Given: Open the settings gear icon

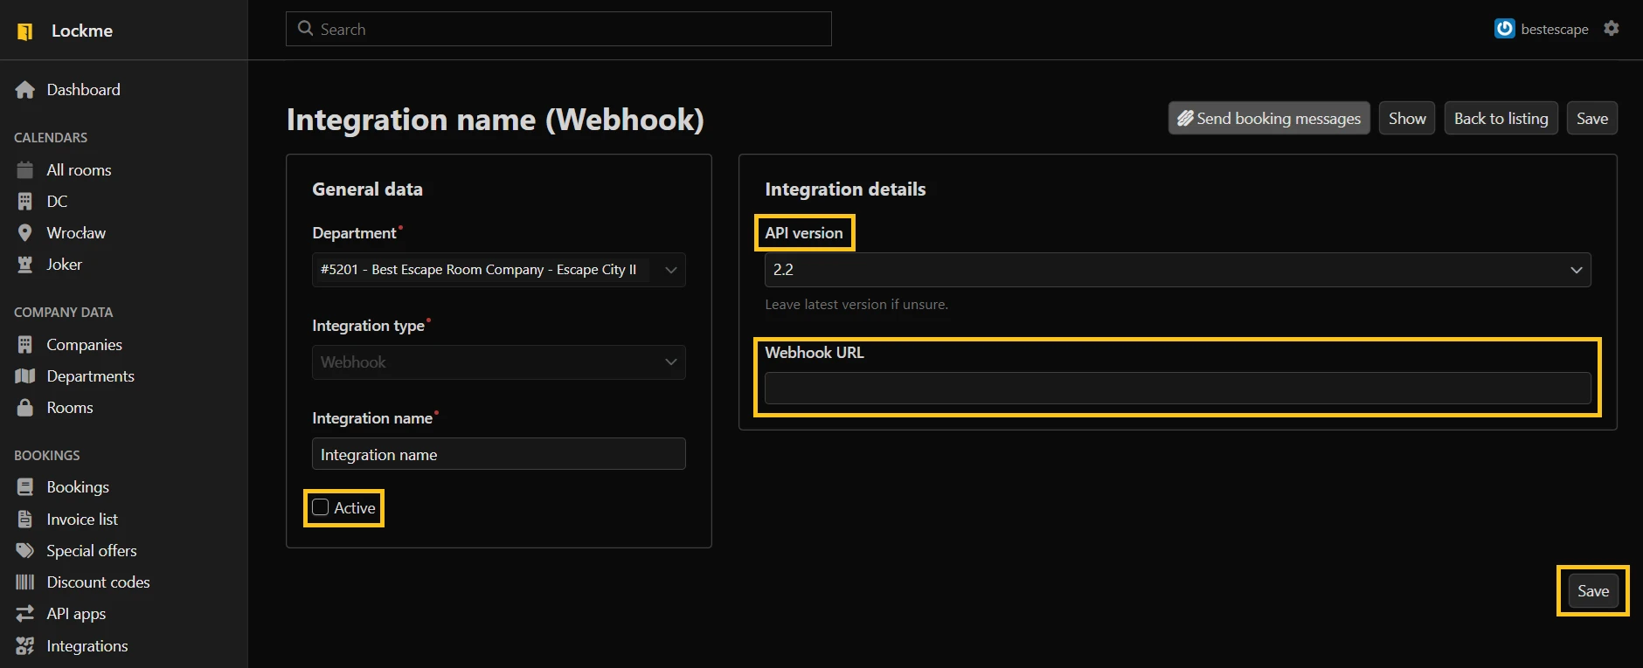Looking at the screenshot, I should (x=1612, y=29).
